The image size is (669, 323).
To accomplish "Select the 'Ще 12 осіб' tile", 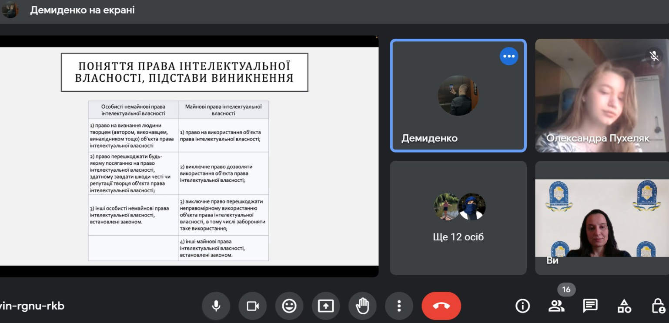I will click(458, 218).
